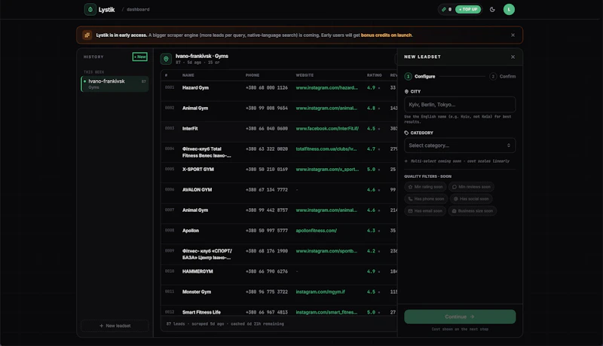603x346 pixels.
Task: Toggle the Has email filter chip
Action: coord(425,210)
